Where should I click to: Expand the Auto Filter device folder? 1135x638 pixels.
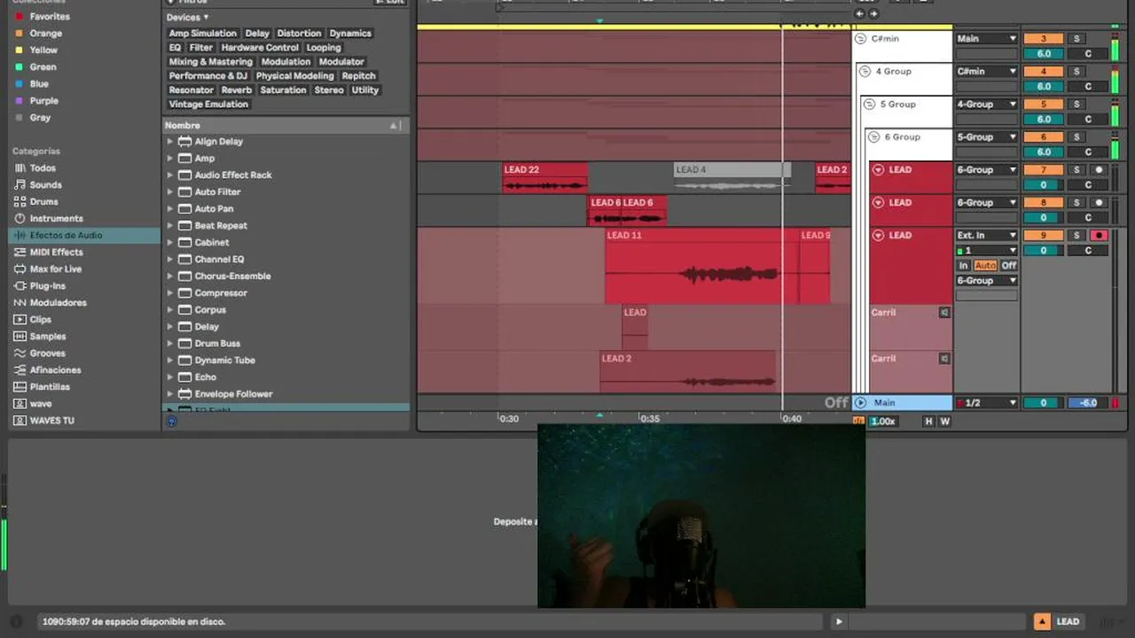[x=170, y=191]
